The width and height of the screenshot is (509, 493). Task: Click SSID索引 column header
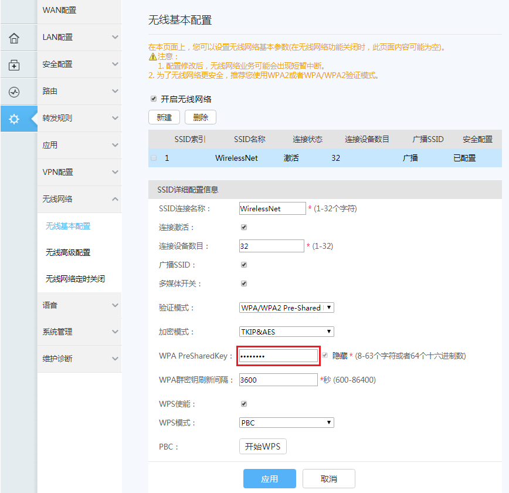pyautogui.click(x=190, y=140)
